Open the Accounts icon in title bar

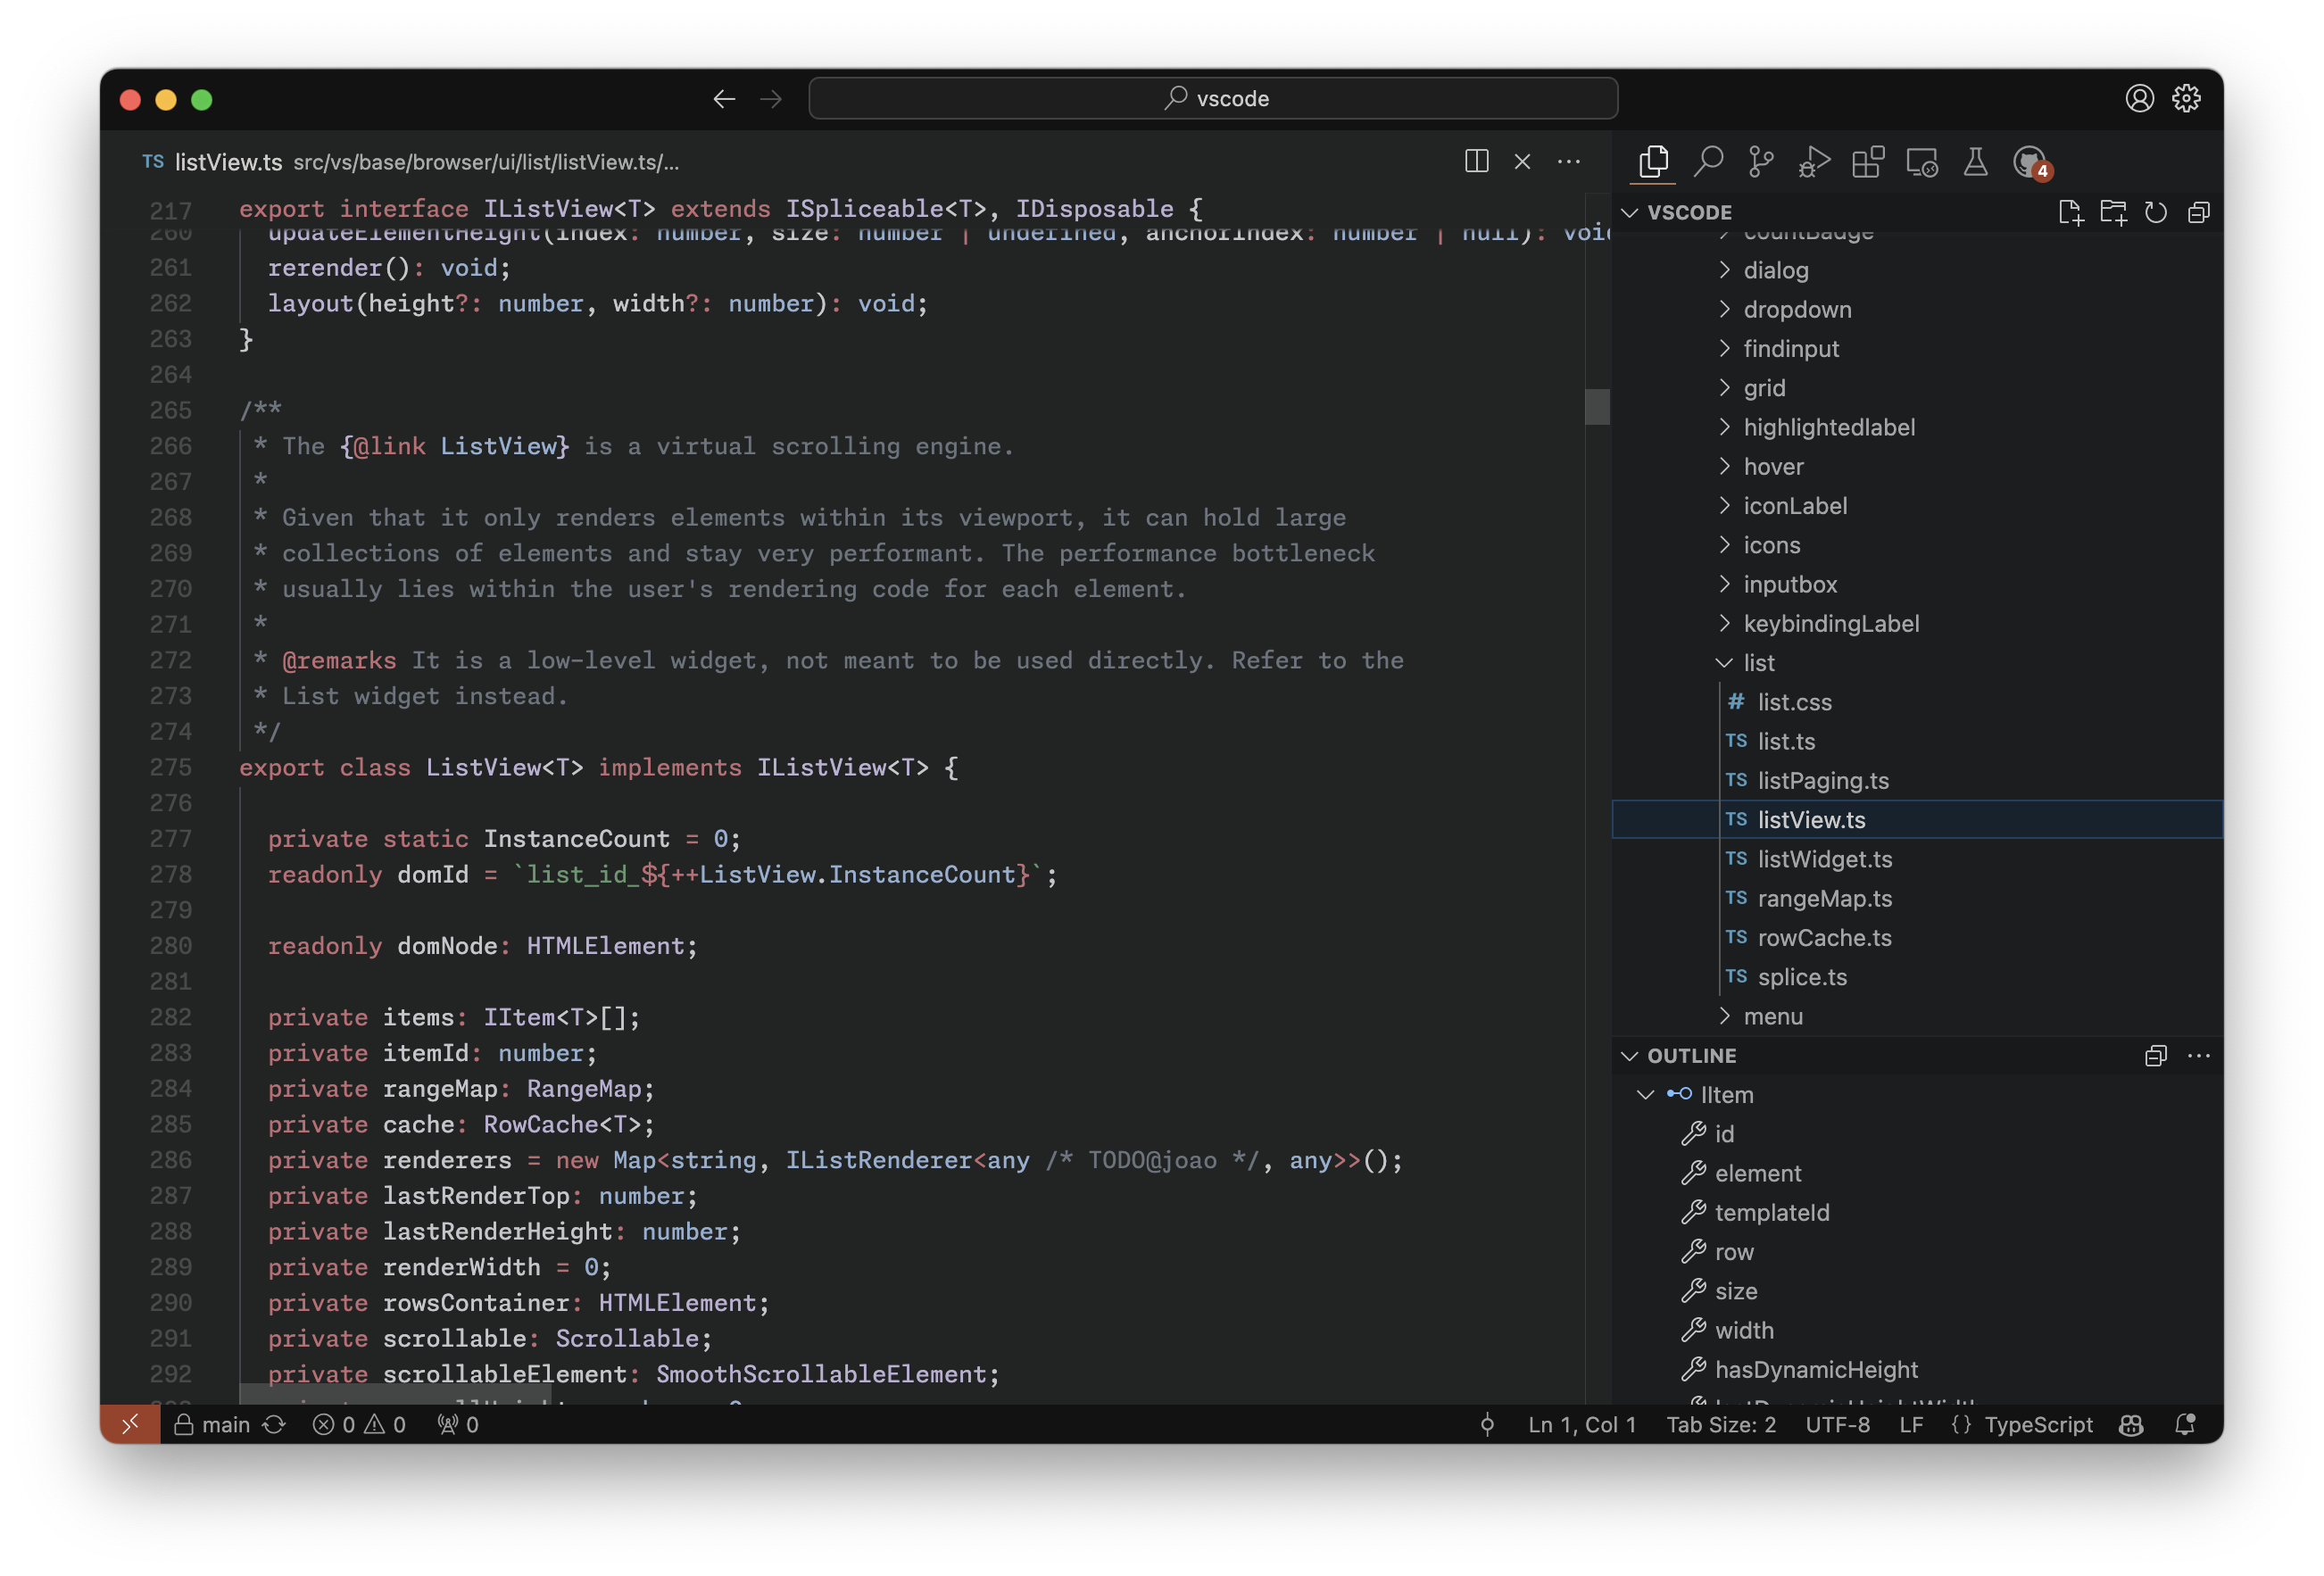click(x=2139, y=98)
